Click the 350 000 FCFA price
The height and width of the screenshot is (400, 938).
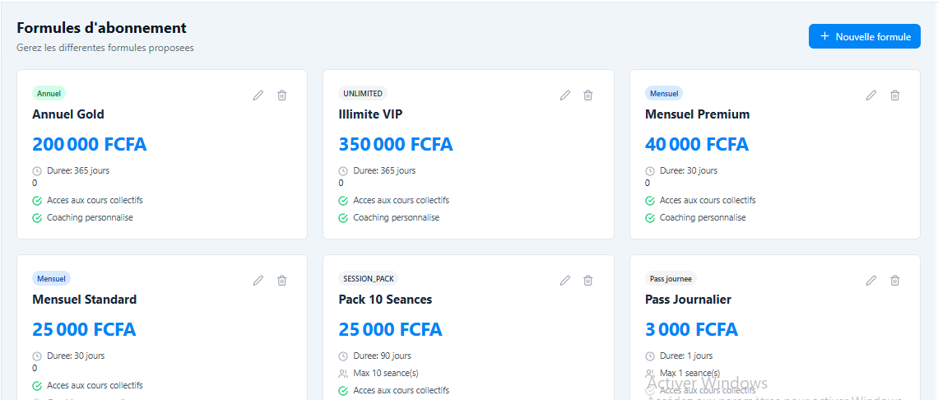click(x=396, y=144)
